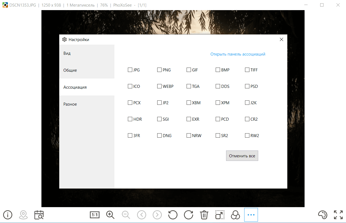The width and height of the screenshot is (346, 223).
Task: Check the DDS format box
Action: [218, 86]
